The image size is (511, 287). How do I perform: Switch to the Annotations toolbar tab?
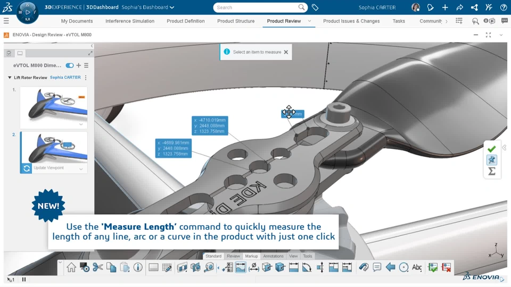point(274,256)
